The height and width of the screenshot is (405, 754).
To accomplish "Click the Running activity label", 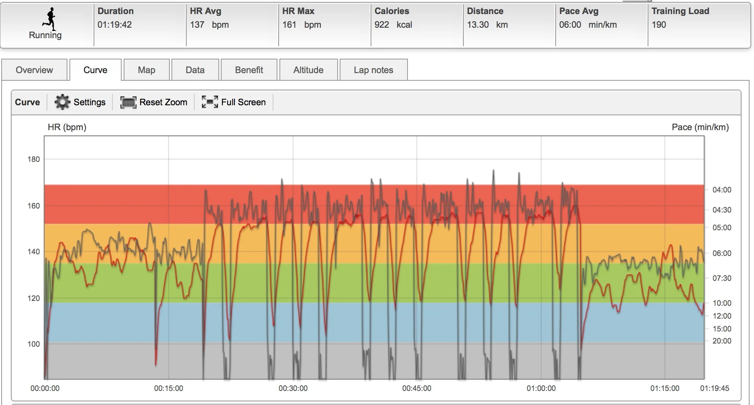I will (x=45, y=35).
